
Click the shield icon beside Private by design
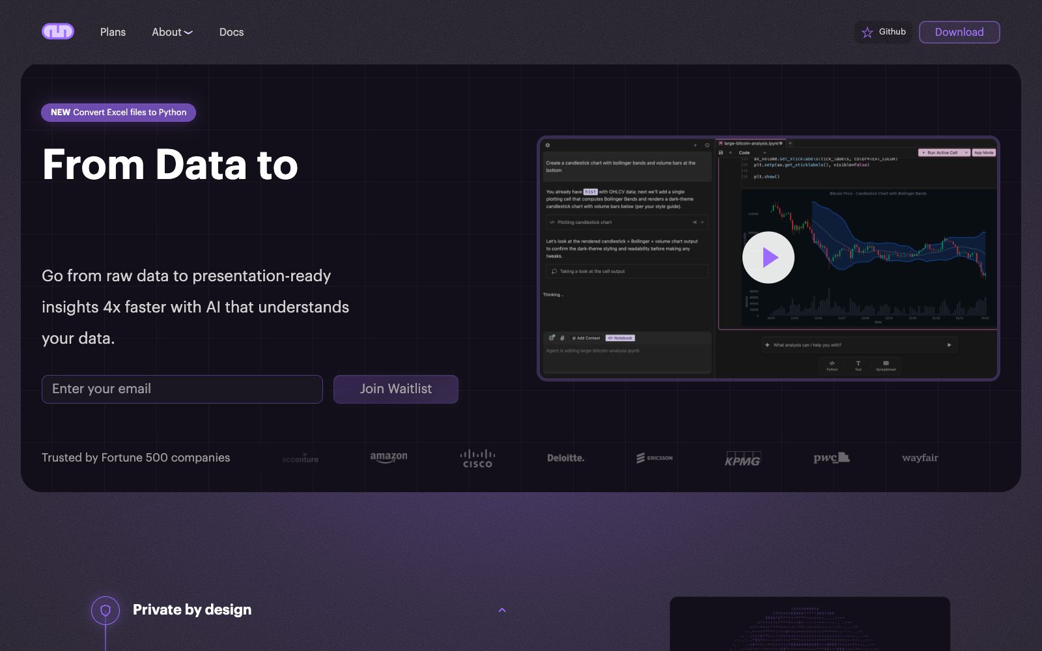pos(106,611)
